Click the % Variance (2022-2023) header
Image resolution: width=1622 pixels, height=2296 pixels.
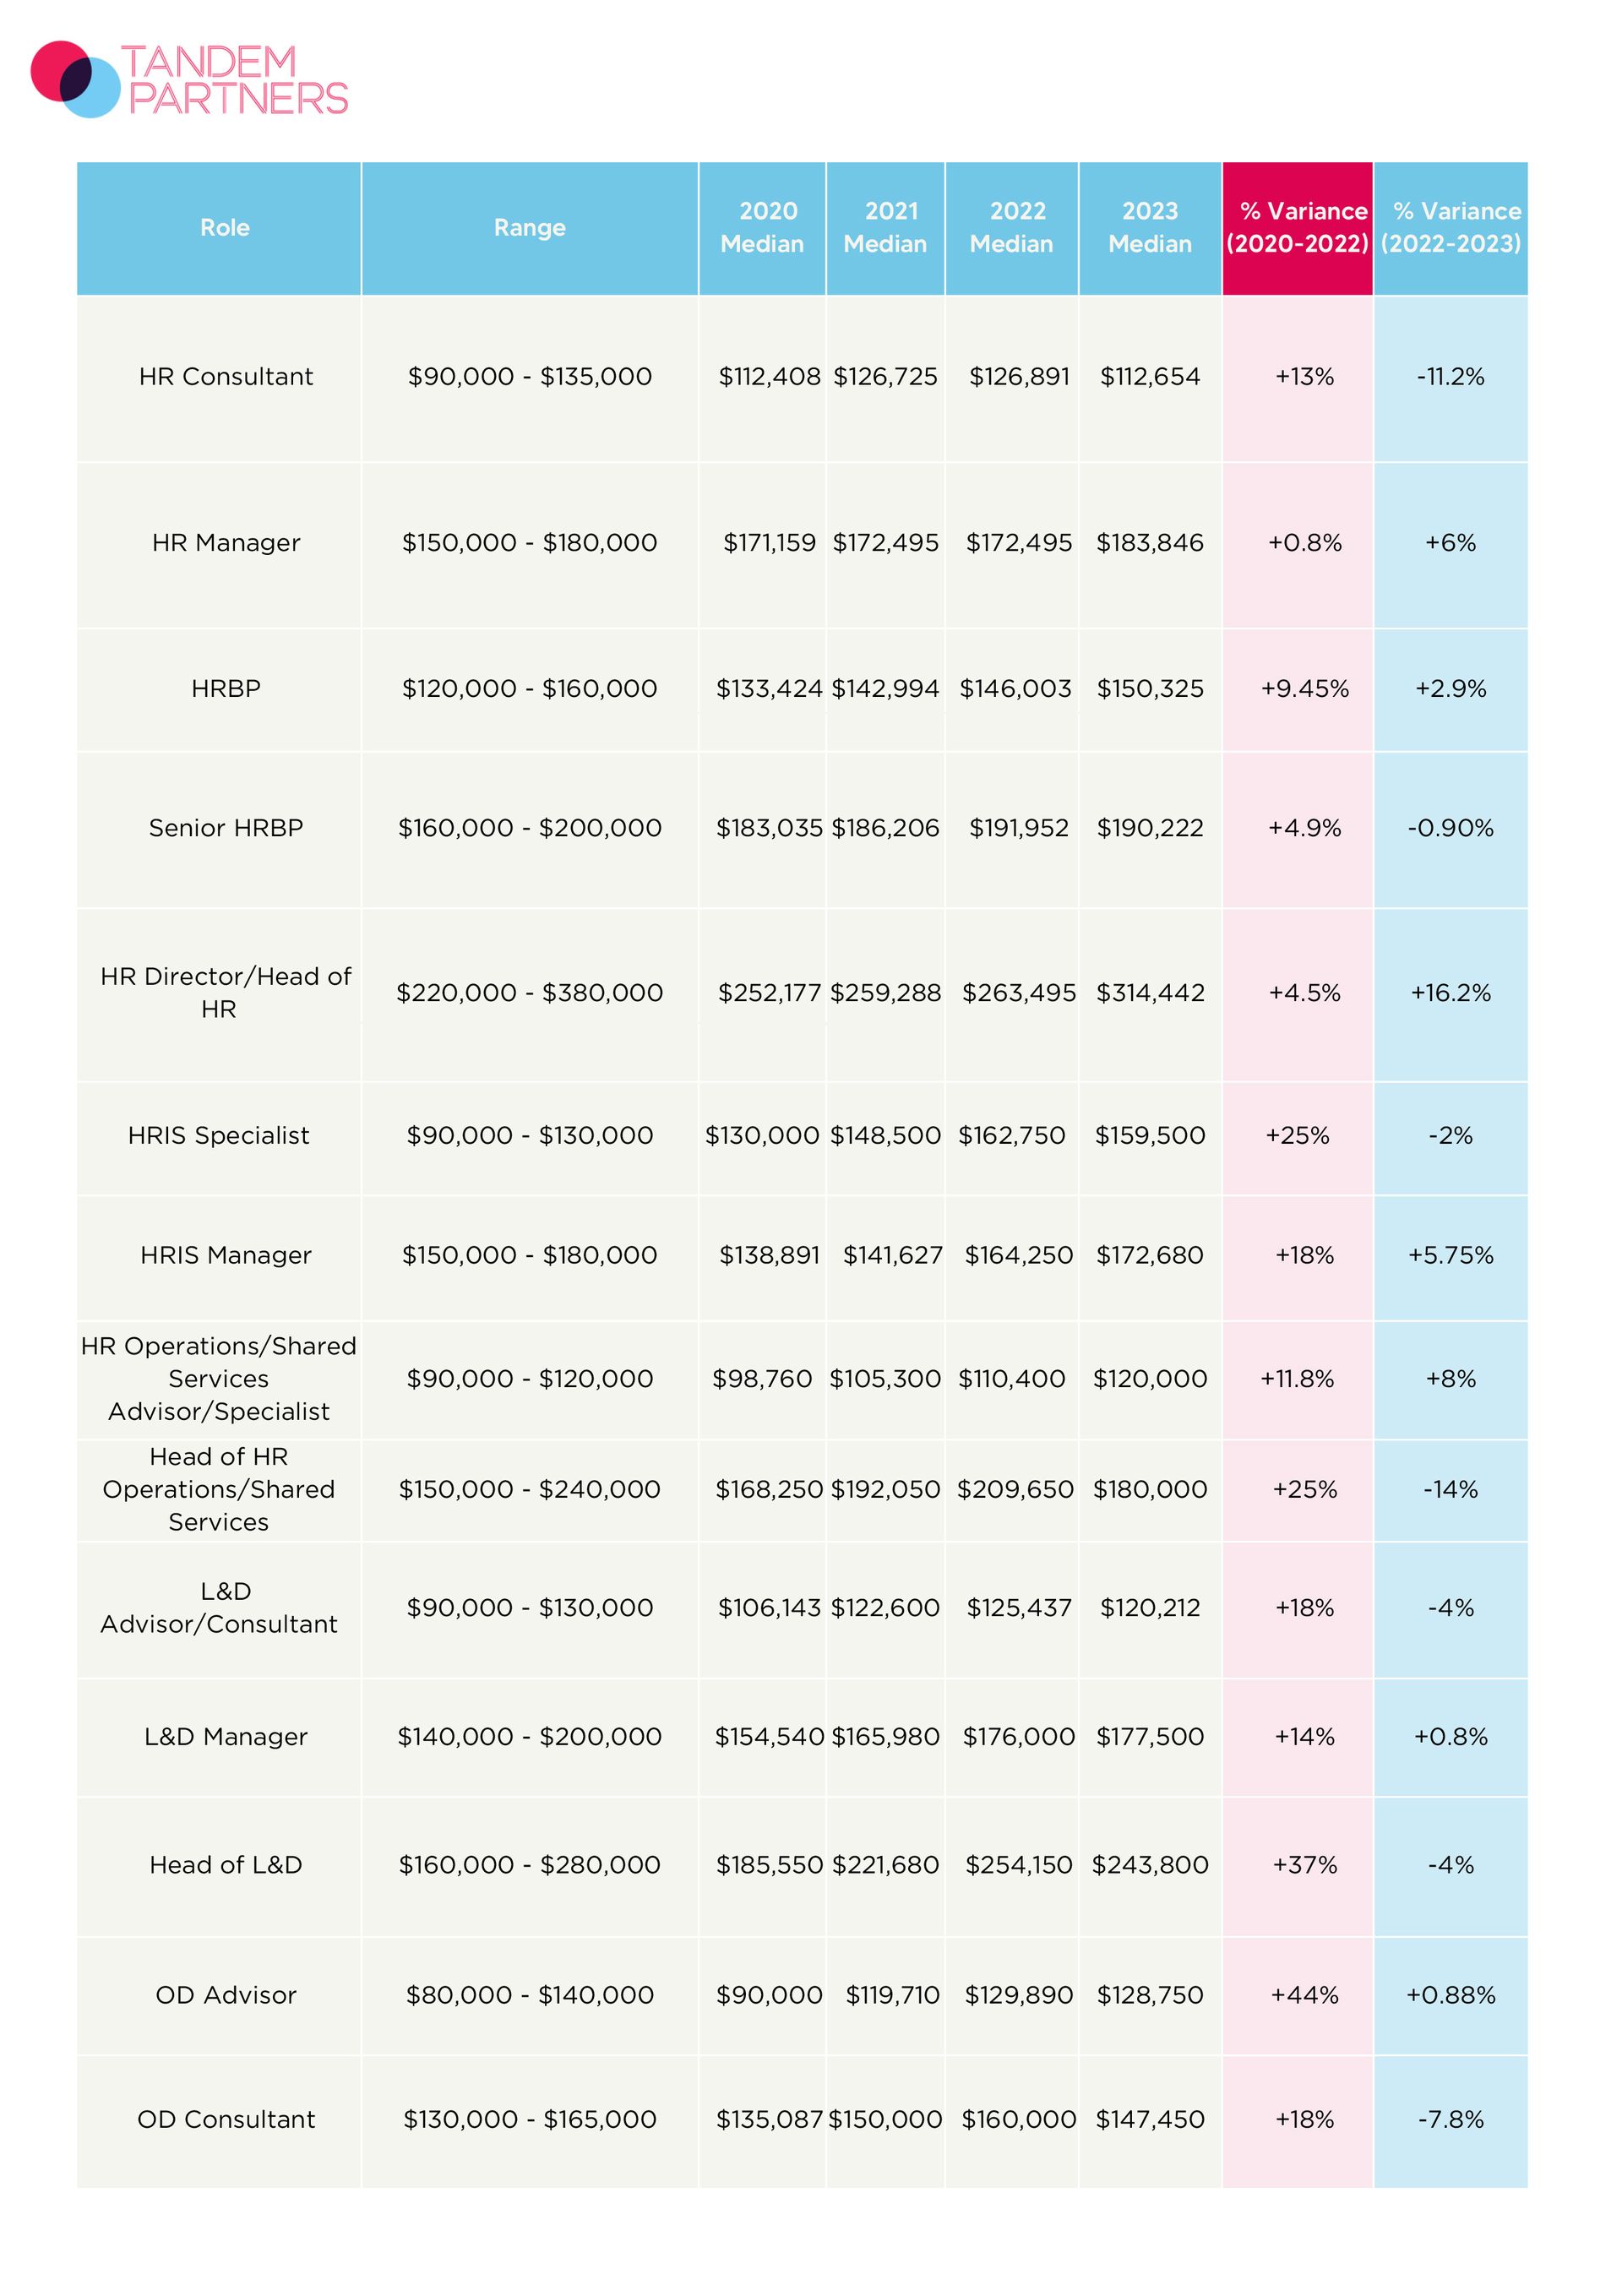pos(1451,227)
